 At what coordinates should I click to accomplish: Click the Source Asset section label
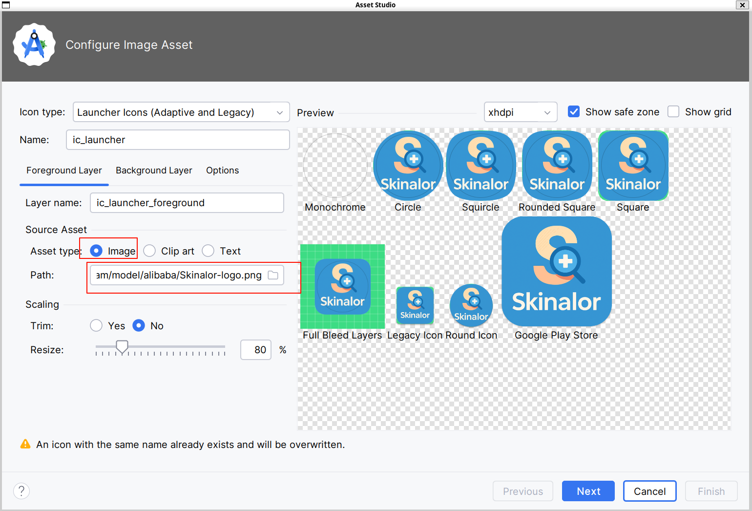point(56,230)
